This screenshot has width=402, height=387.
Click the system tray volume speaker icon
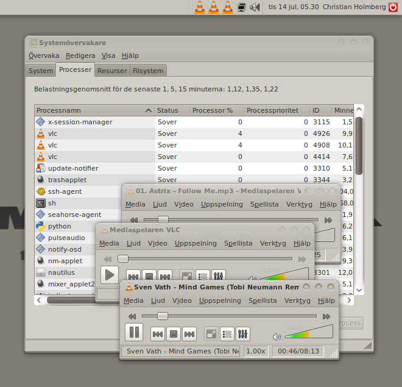pyautogui.click(x=255, y=7)
